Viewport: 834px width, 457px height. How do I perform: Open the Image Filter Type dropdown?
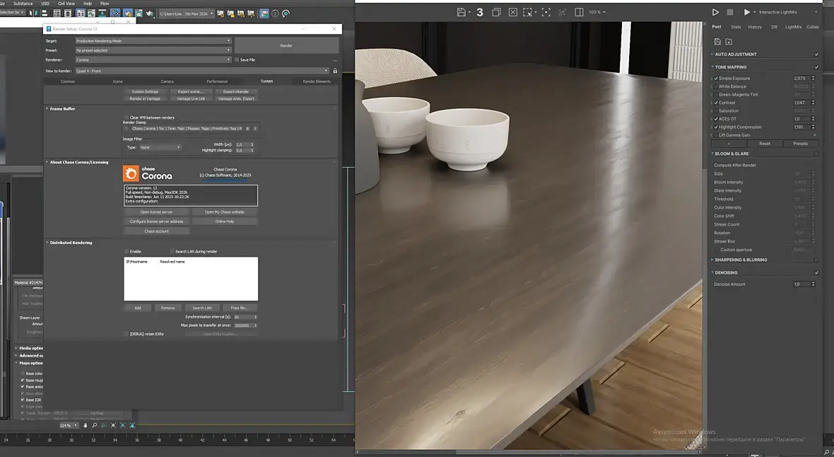pos(160,147)
